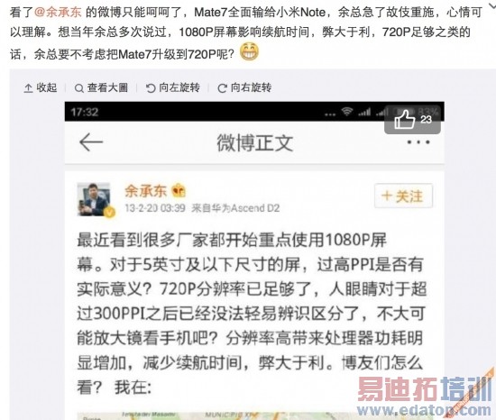Click the 收起 collapse arrow icon
This screenshot has width=496, height=420.
28,88
